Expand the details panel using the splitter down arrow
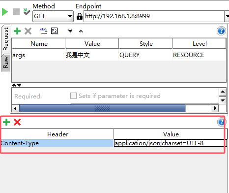 point(19,85)
